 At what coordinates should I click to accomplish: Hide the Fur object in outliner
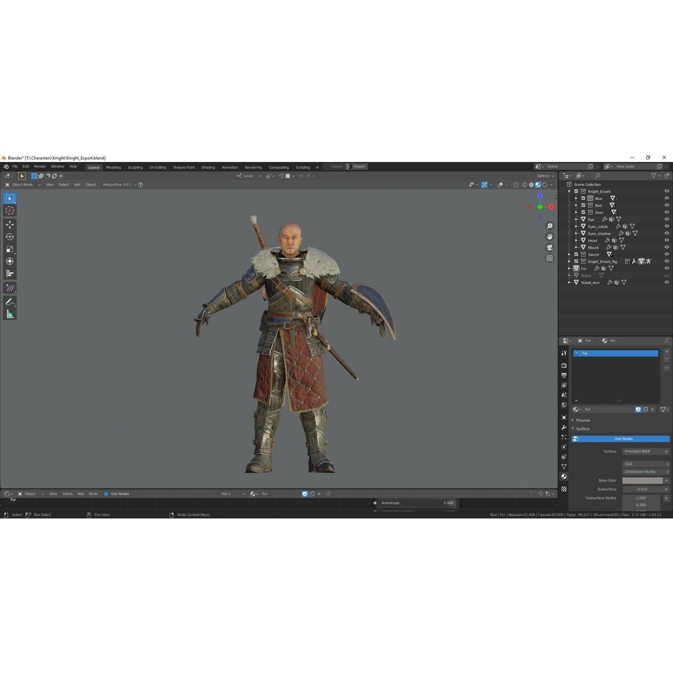(667, 268)
